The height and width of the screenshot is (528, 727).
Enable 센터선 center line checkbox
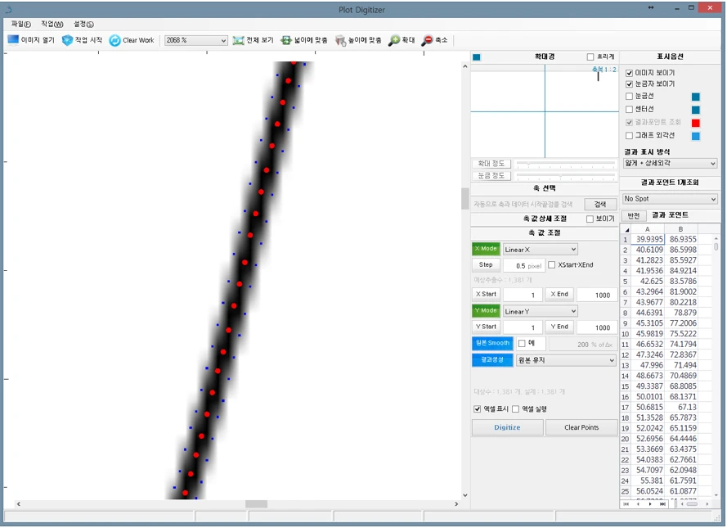(629, 109)
